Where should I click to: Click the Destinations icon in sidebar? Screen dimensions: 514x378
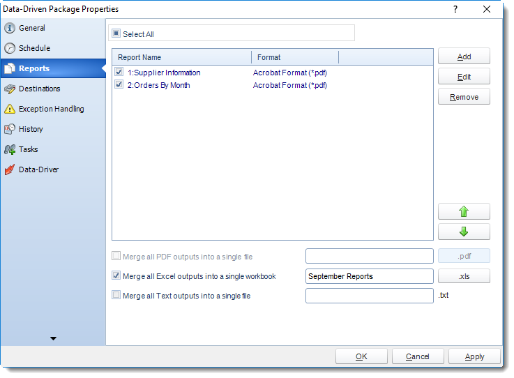click(10, 89)
